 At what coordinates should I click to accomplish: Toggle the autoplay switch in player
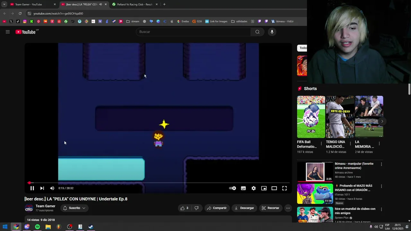(232, 188)
